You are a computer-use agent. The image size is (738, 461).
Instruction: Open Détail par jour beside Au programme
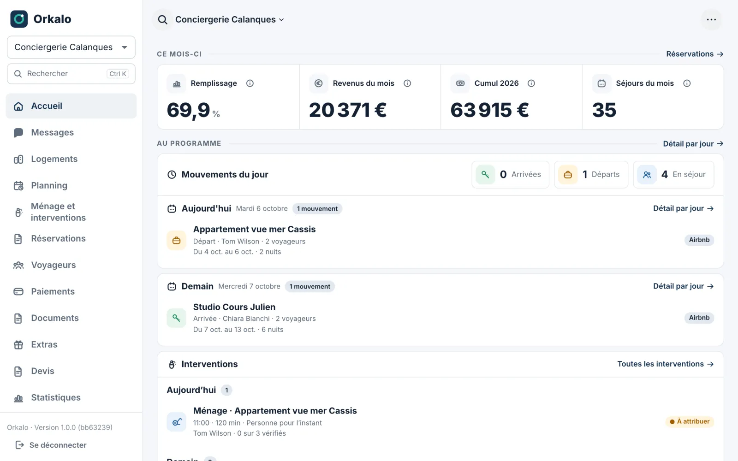[x=693, y=144]
